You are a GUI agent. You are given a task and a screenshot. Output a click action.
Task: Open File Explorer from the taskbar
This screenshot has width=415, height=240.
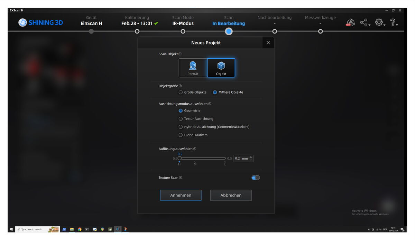click(72, 229)
